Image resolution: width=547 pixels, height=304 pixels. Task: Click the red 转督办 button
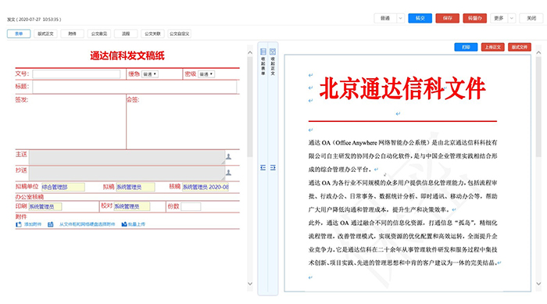coord(475,18)
